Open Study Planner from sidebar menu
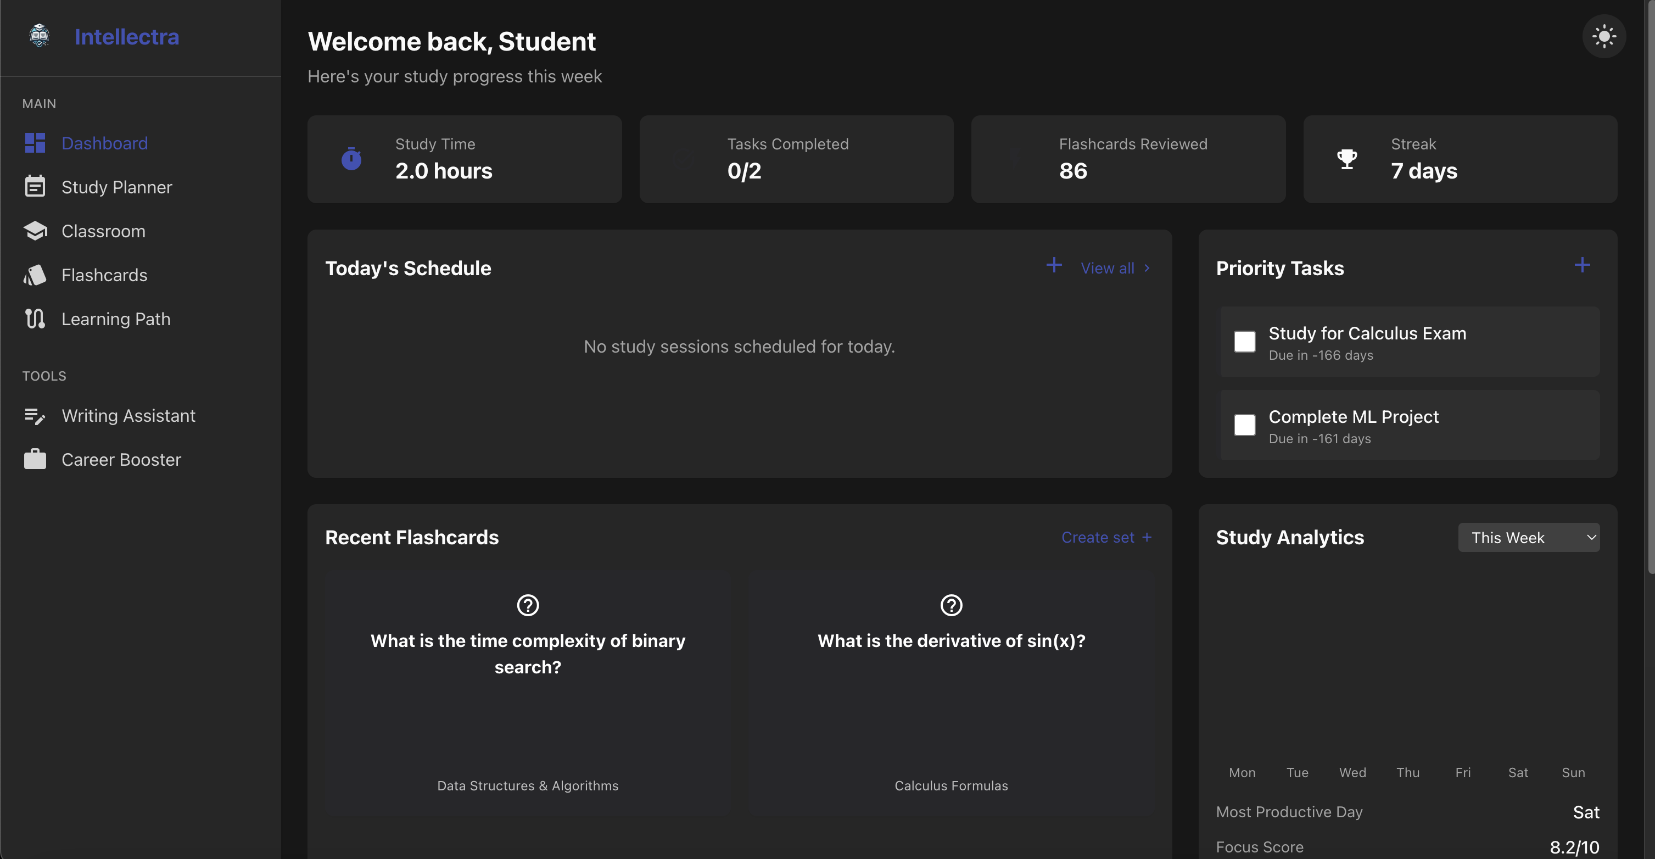The width and height of the screenshot is (1655, 859). pyautogui.click(x=116, y=187)
